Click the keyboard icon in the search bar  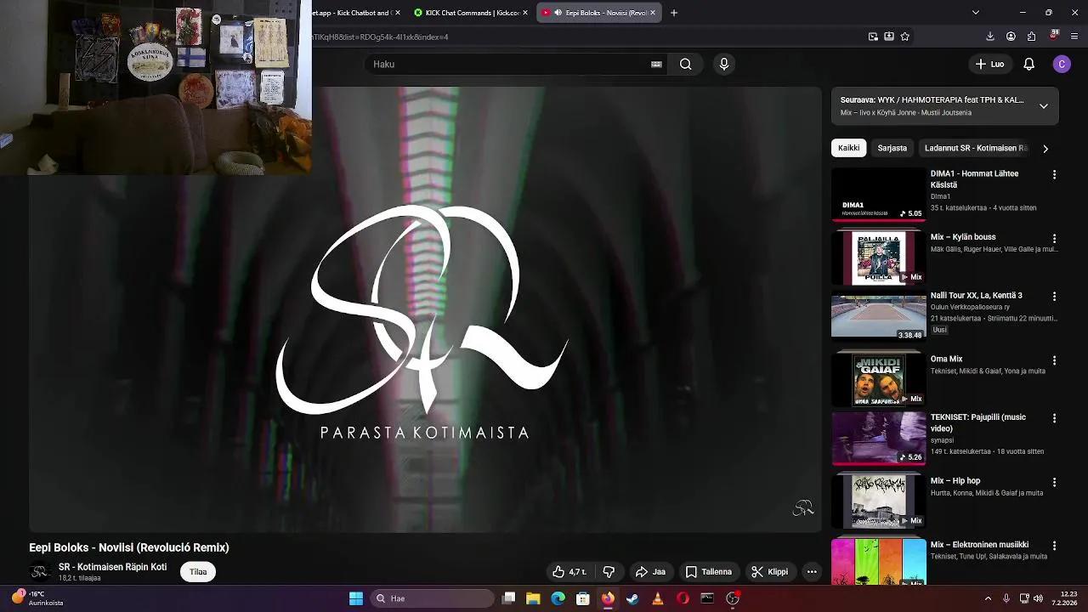(x=656, y=64)
